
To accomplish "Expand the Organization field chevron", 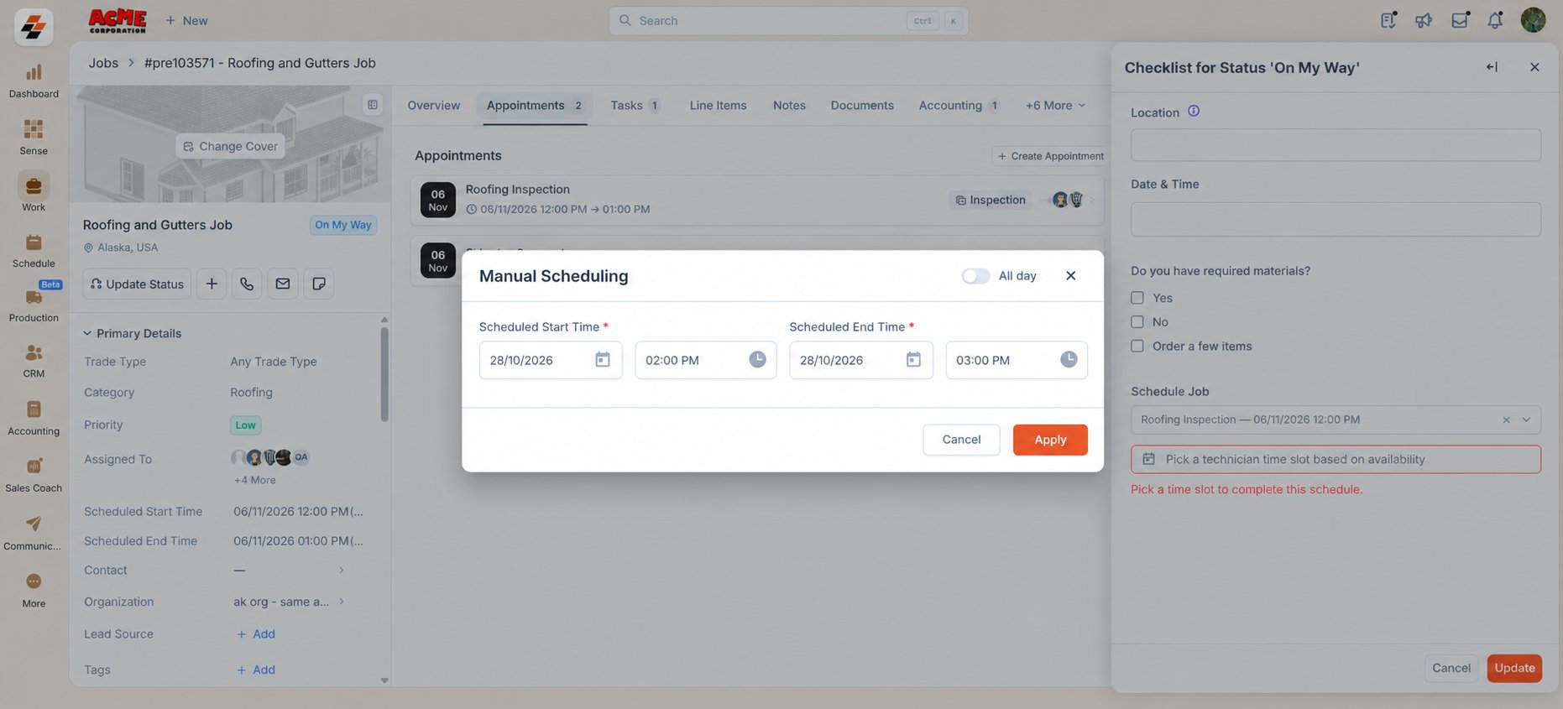I will pyautogui.click(x=342, y=602).
